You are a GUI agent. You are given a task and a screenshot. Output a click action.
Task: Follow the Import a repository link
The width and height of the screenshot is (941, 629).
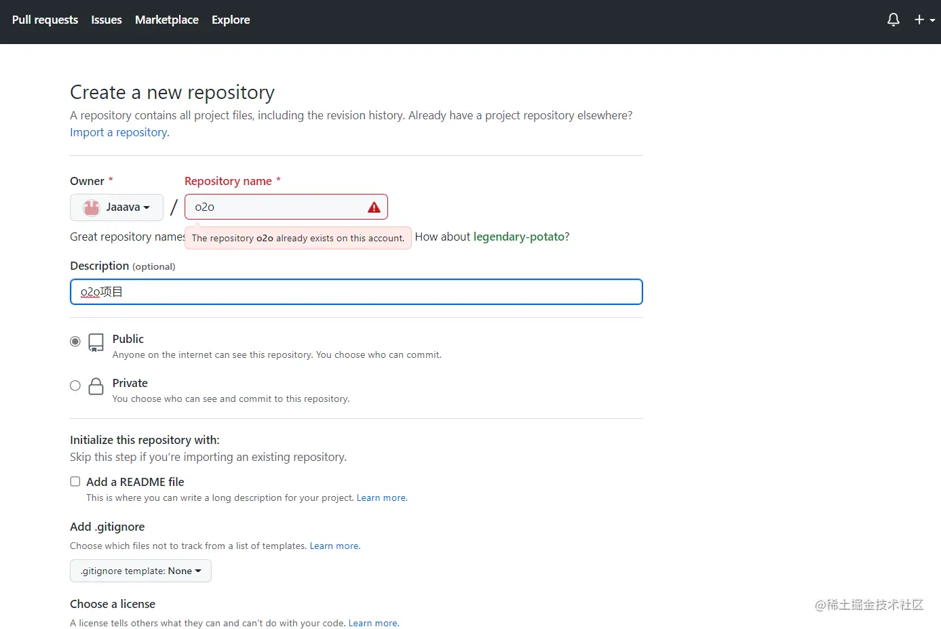tap(119, 132)
